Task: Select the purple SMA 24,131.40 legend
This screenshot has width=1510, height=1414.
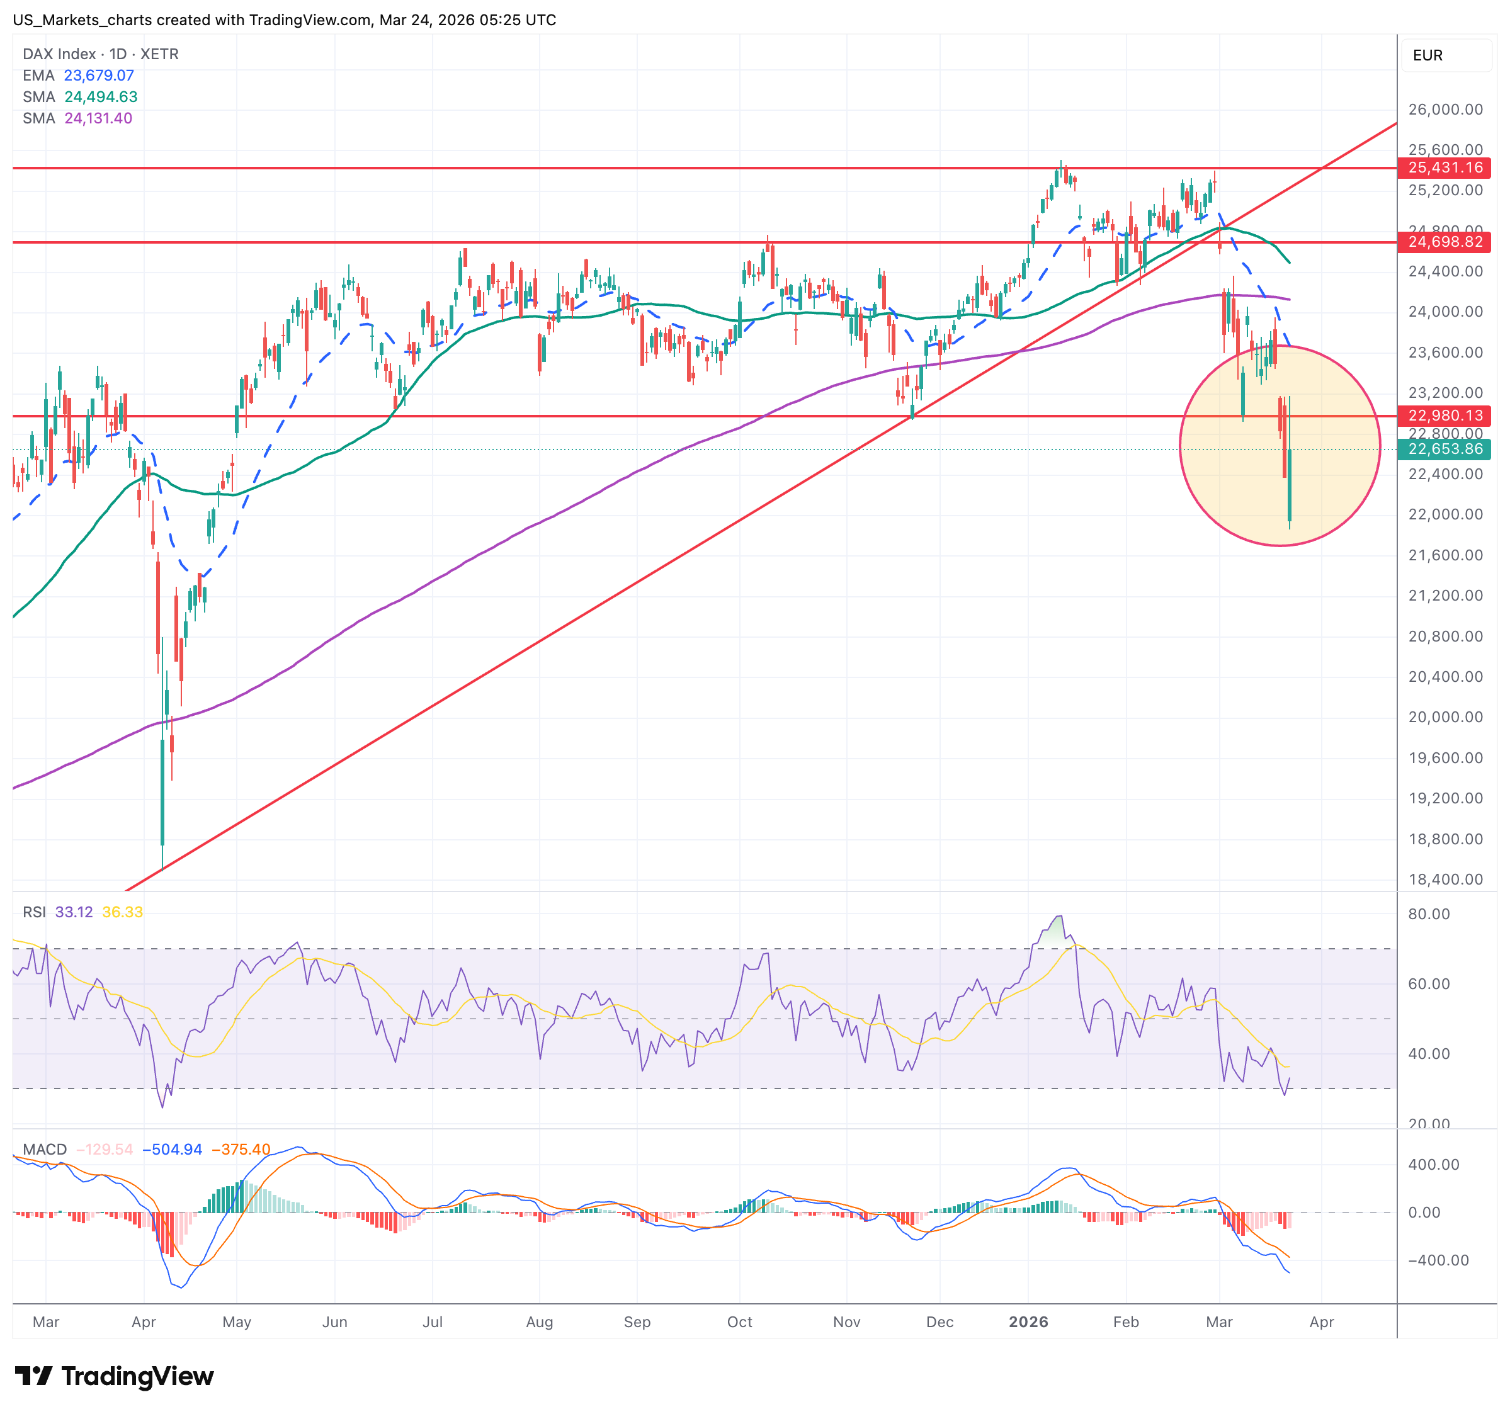Action: tap(77, 118)
